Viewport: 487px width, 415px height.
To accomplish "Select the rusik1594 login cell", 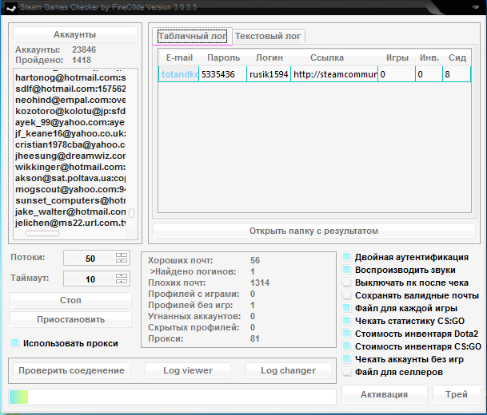I will [x=269, y=74].
